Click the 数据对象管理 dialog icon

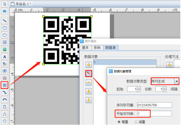click(x=111, y=71)
